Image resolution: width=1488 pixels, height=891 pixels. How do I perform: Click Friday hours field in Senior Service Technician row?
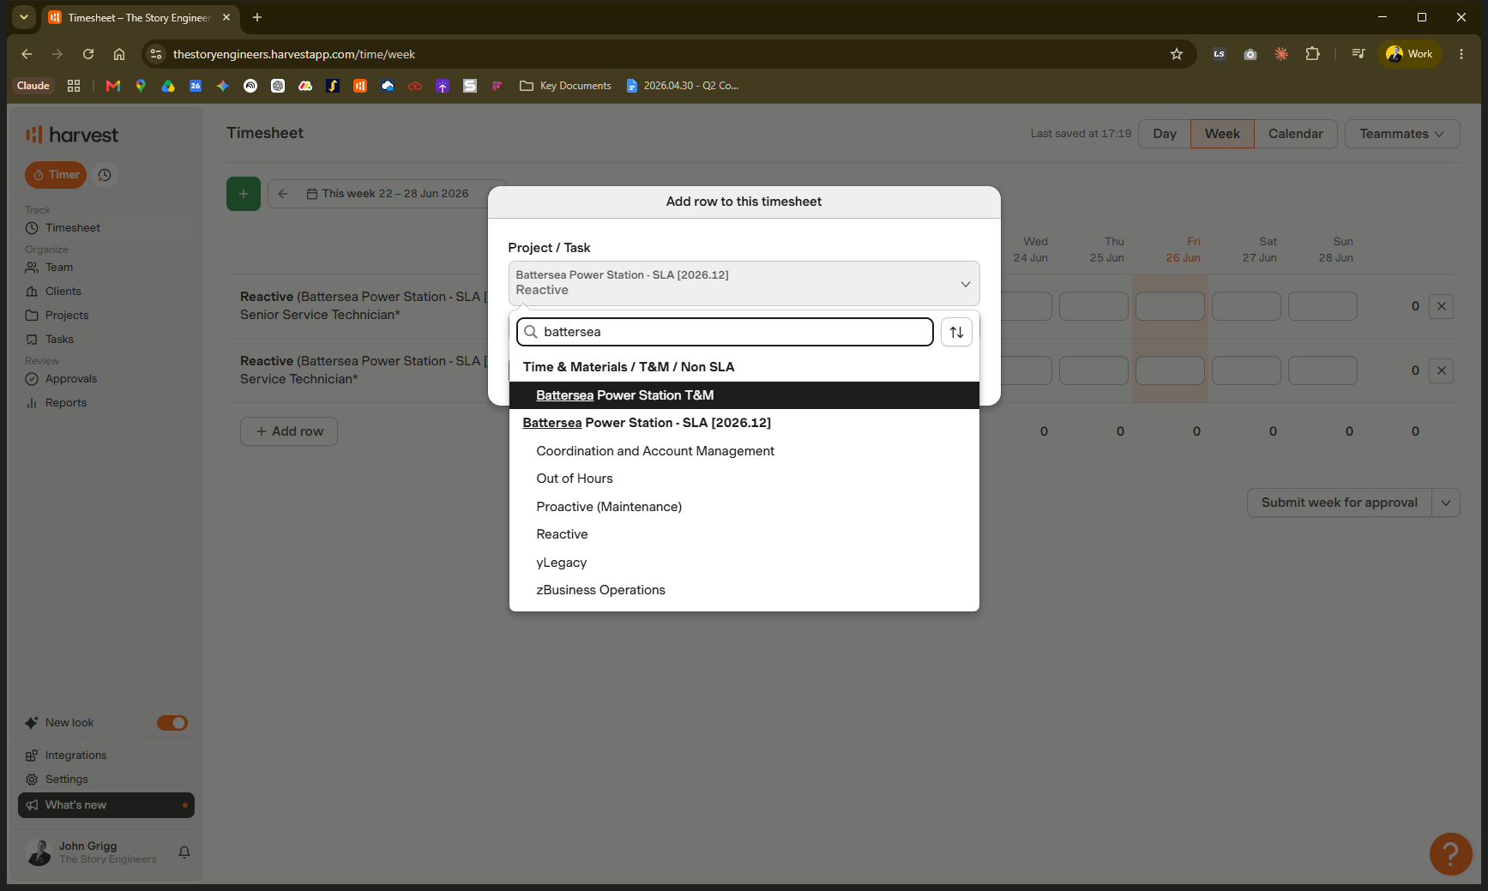tap(1170, 306)
